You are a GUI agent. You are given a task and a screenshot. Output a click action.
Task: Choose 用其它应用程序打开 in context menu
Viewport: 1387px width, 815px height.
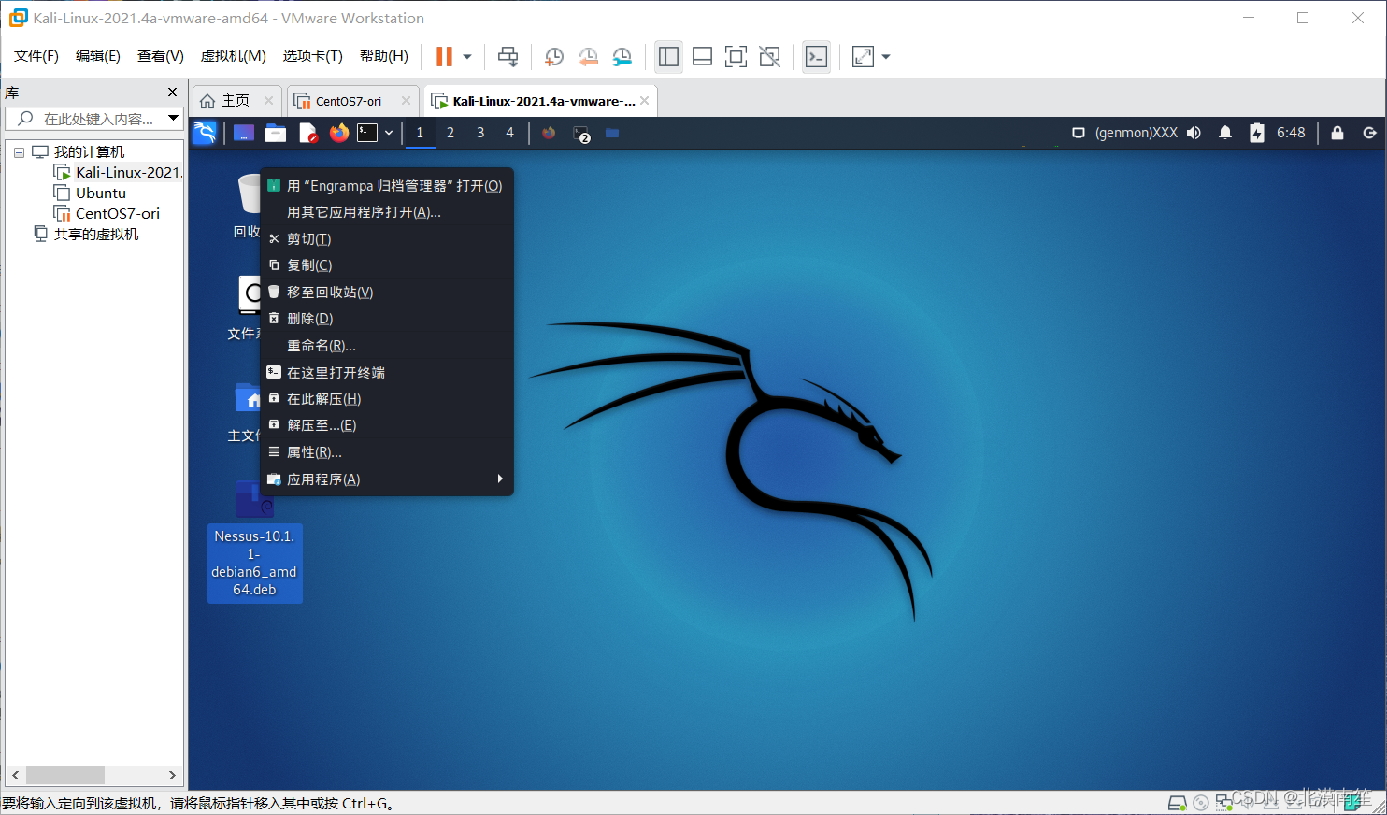click(x=387, y=212)
